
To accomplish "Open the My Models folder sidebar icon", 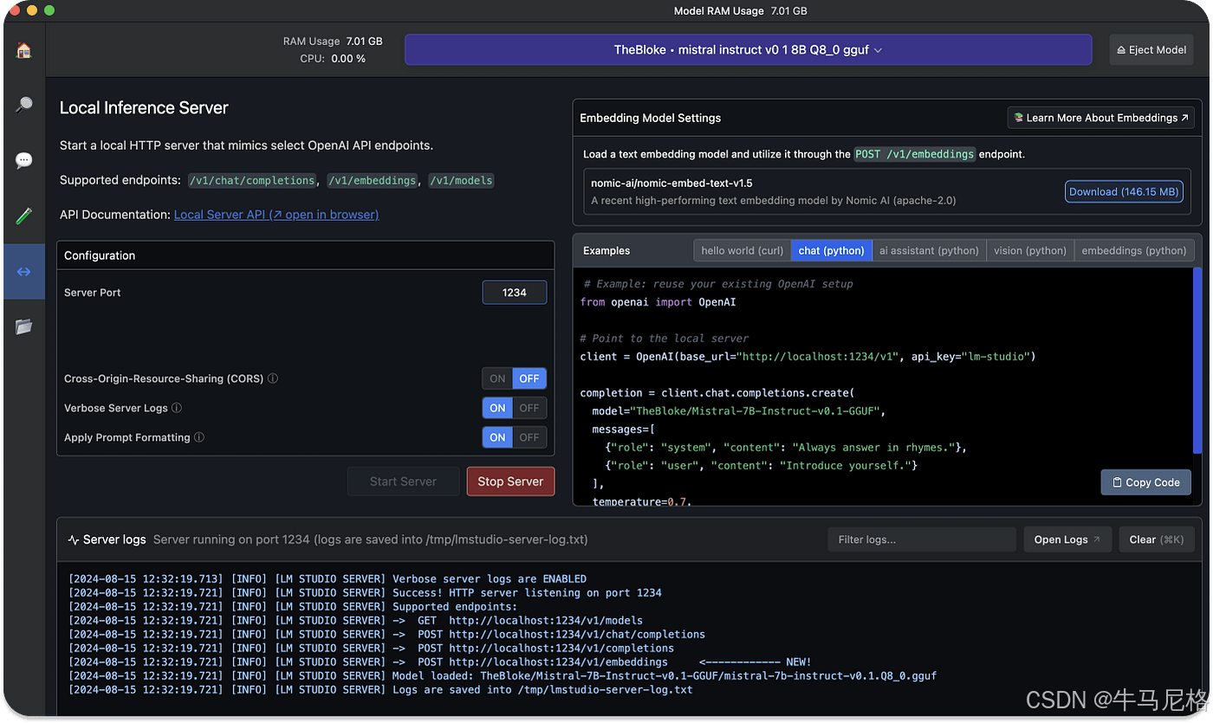I will click(x=24, y=326).
